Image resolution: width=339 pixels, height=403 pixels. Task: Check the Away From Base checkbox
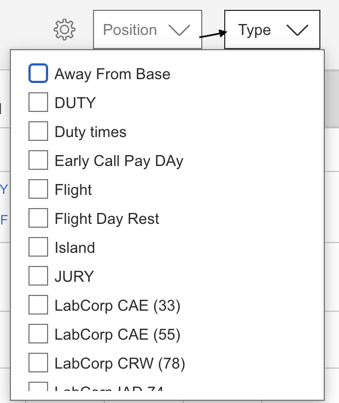tap(38, 74)
